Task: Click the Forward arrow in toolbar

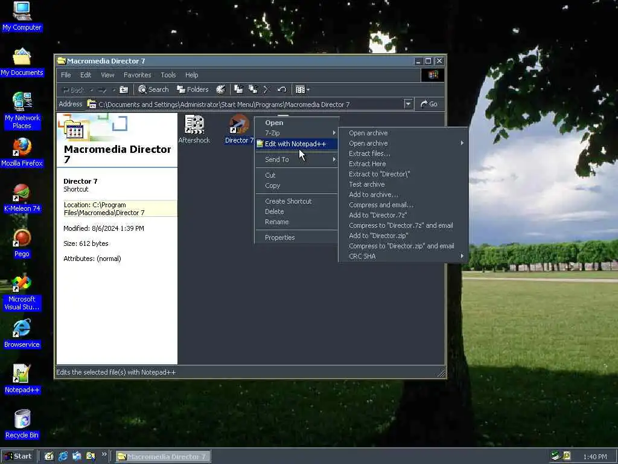Action: pyautogui.click(x=102, y=90)
